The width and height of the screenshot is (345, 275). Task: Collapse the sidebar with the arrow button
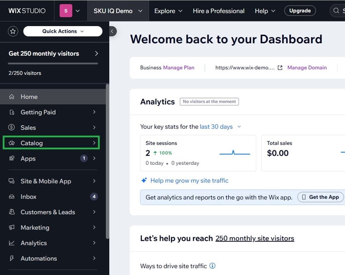point(112,31)
